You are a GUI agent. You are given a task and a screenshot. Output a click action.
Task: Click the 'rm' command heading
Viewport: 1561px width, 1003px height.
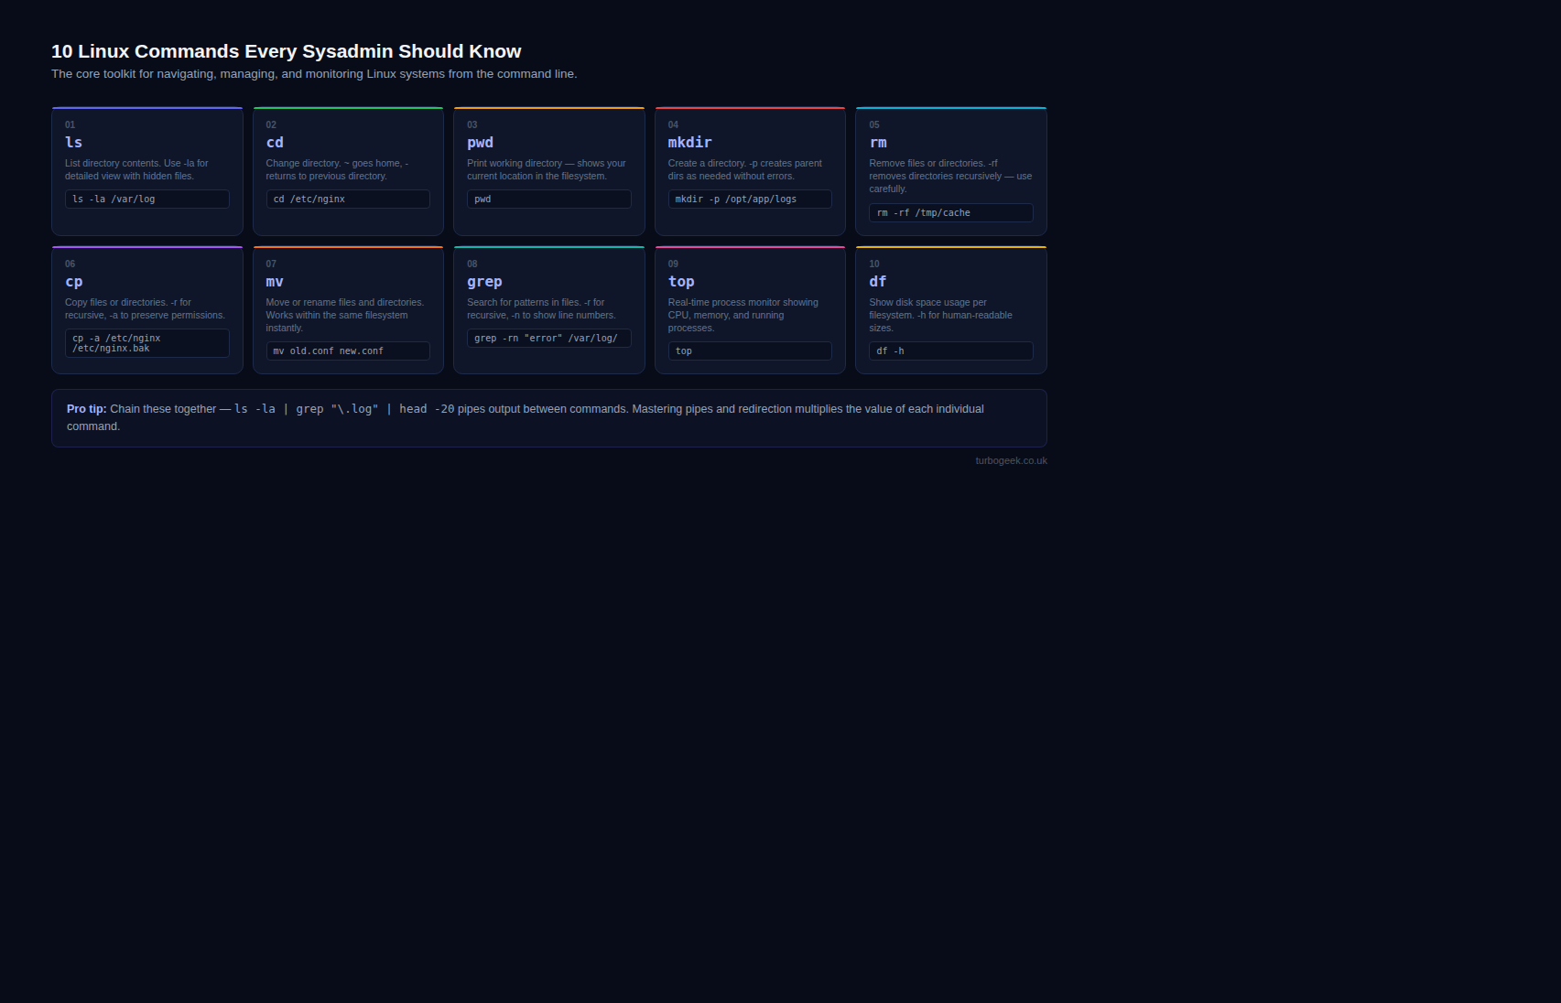coord(877,143)
